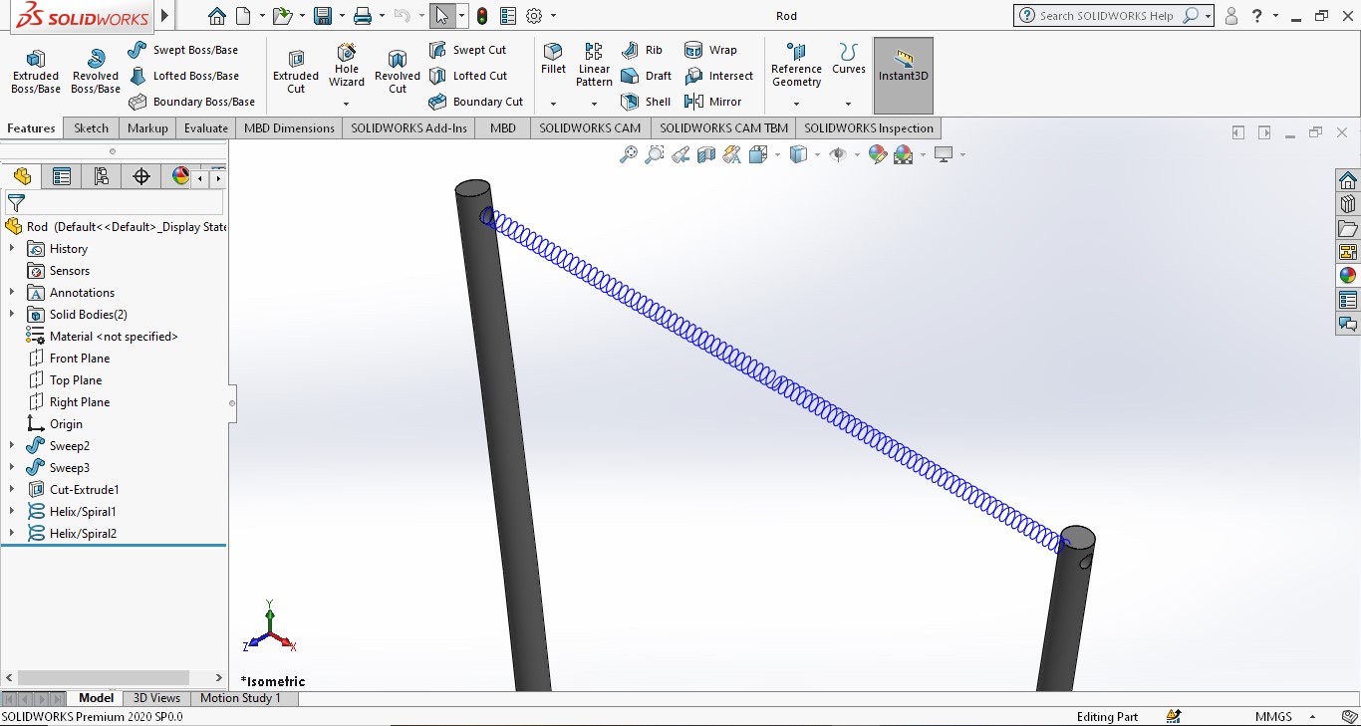Switch to SOLIDWORKS Add-Ins tab
The image size is (1361, 726).
pyautogui.click(x=408, y=128)
